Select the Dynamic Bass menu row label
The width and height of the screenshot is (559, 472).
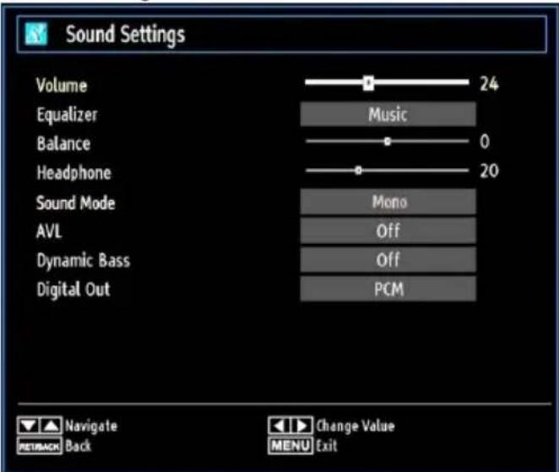pos(84,261)
